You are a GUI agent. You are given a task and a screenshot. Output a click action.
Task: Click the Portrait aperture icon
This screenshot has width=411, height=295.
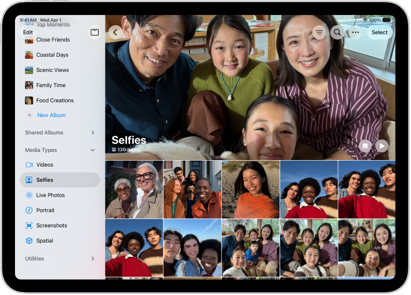pyautogui.click(x=29, y=210)
